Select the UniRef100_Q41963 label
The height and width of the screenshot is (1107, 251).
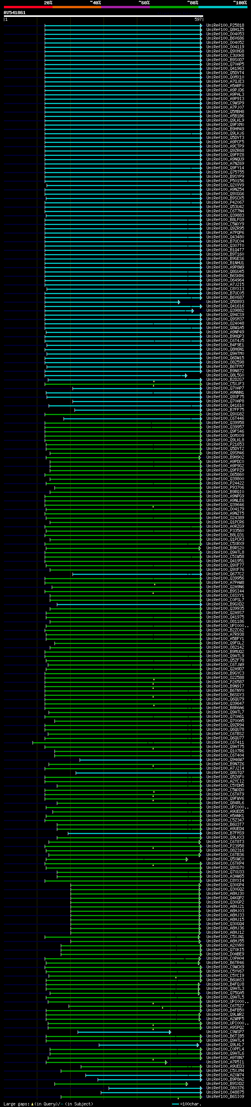coord(225,68)
